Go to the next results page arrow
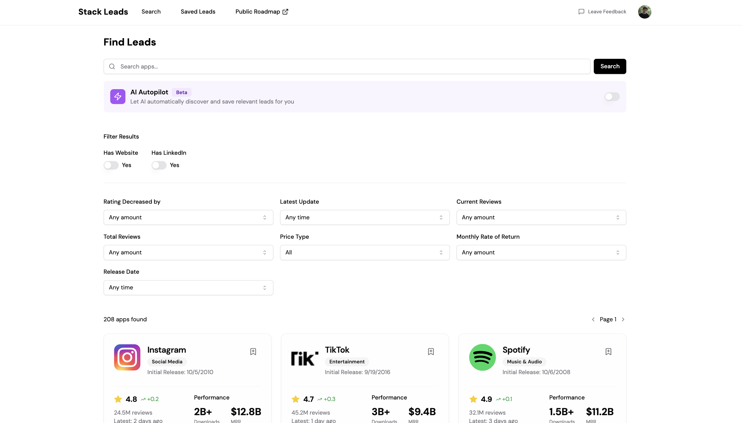742x423 pixels. (623, 319)
